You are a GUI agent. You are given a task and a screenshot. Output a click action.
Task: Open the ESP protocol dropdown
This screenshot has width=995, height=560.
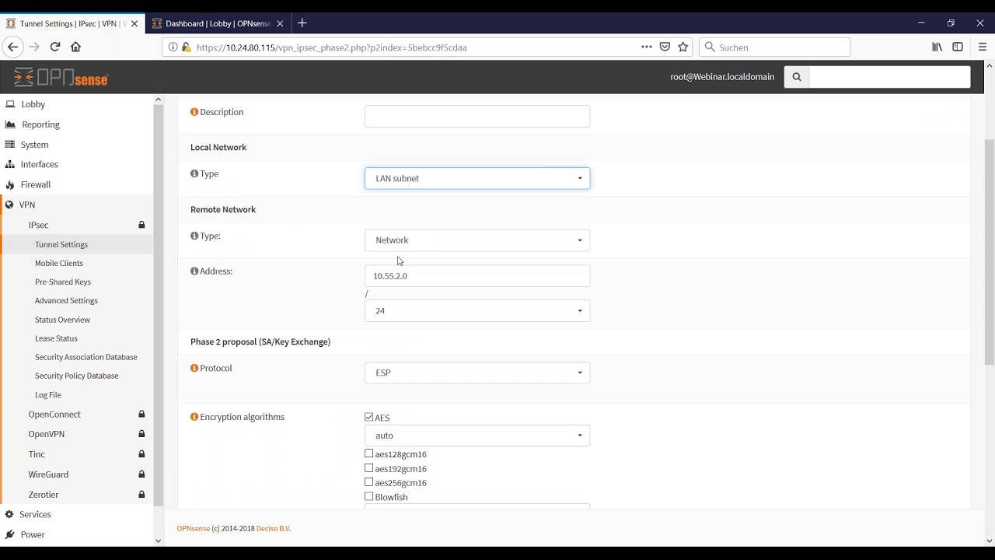tap(477, 373)
